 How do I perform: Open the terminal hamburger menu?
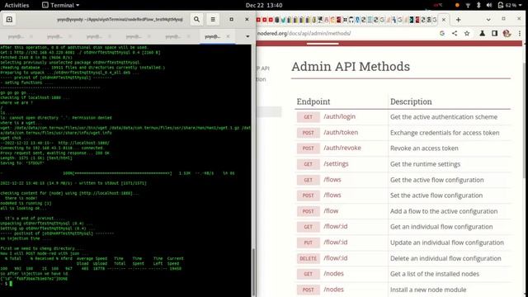click(x=213, y=20)
